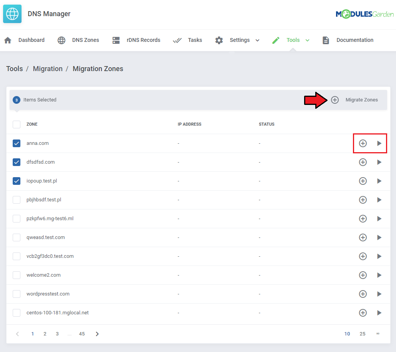396x352 pixels.
Task: Show unlimited items per page
Action: (x=378, y=334)
